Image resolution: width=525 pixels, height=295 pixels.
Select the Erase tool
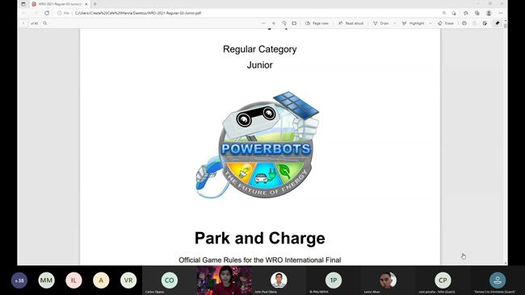coord(446,23)
